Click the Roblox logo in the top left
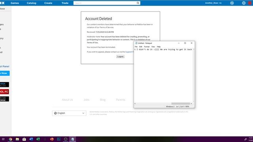This screenshot has height=142, width=253. click(x=2, y=3)
